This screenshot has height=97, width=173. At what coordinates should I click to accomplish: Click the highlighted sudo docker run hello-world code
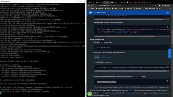tap(107, 82)
